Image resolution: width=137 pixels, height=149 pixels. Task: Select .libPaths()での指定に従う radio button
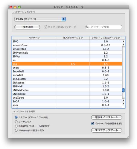click(x=16, y=130)
